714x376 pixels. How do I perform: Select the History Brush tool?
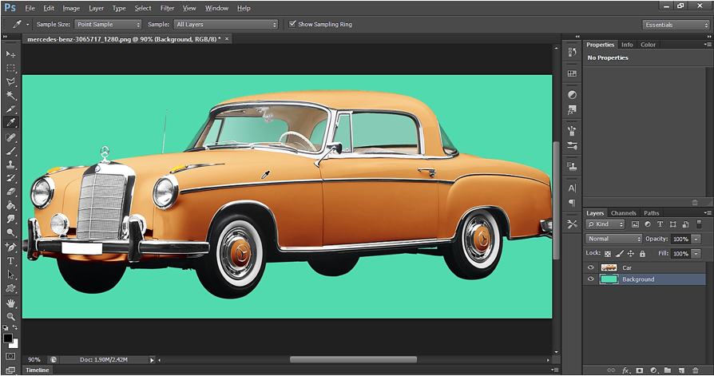[10, 179]
